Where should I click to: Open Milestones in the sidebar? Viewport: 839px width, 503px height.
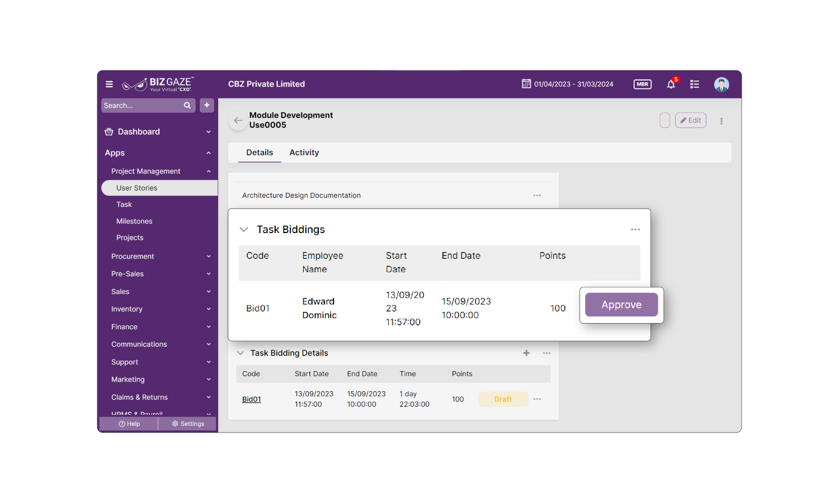(134, 221)
